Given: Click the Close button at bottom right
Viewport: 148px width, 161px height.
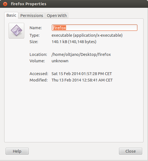Looking at the screenshot, I should pos(130,151).
